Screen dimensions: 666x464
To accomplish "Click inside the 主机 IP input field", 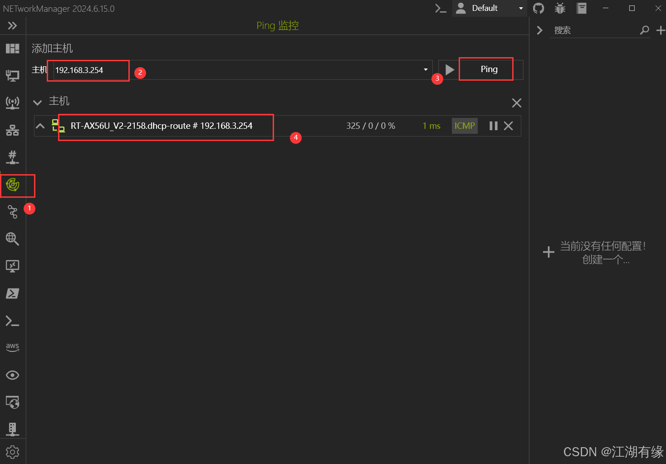I will click(88, 70).
